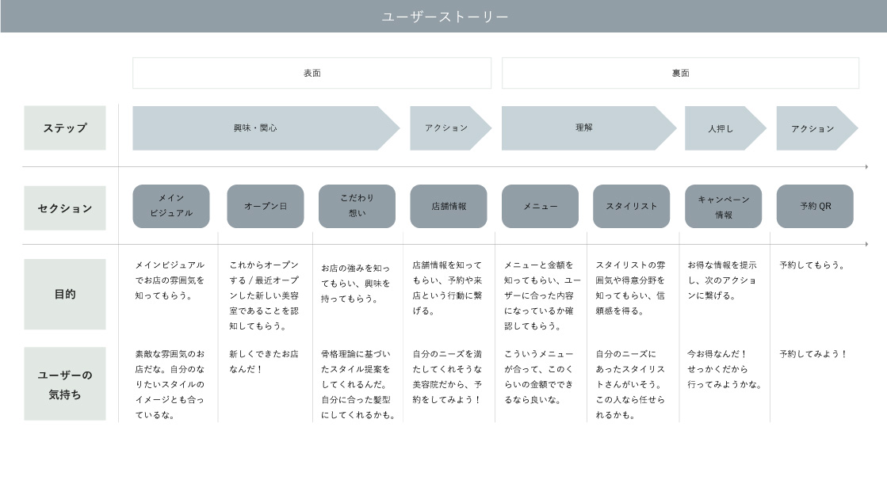Click the ユーザーストーリー title bar

click(x=444, y=17)
